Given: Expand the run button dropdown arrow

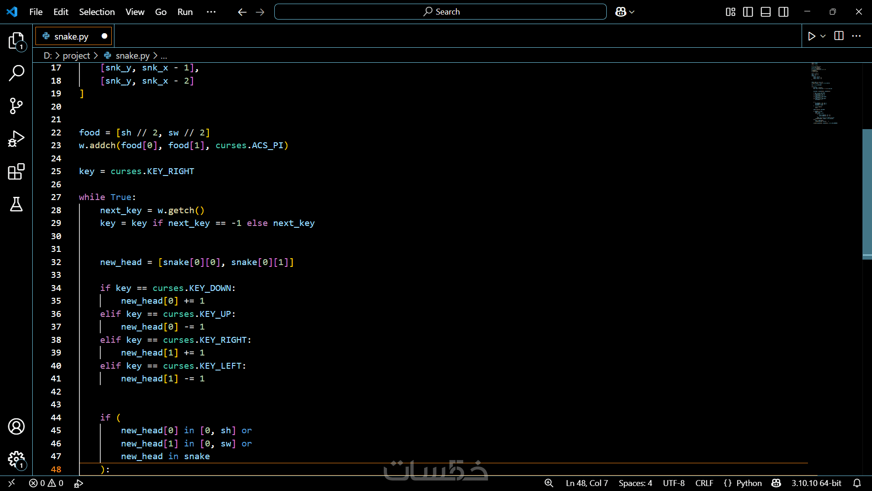Looking at the screenshot, I should [x=823, y=36].
